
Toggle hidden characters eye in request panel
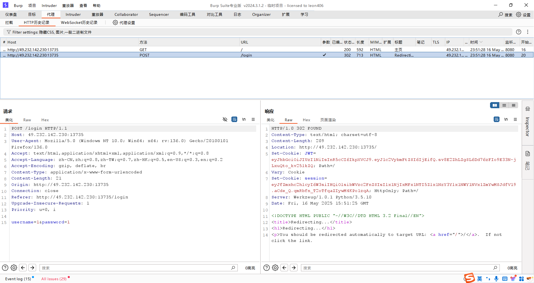(225, 119)
